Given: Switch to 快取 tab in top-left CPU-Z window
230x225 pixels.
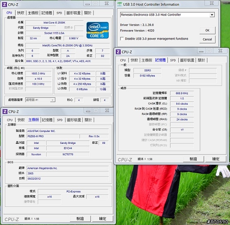Looking at the screenshot, I should point(21,13).
